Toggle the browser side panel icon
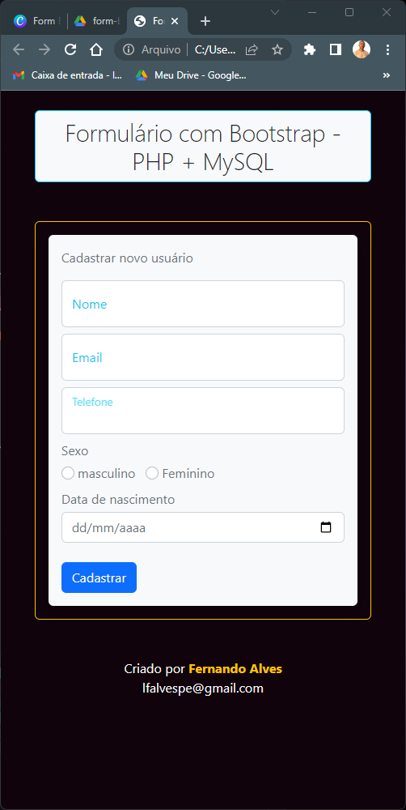Image resolution: width=406 pixels, height=810 pixels. click(x=336, y=49)
